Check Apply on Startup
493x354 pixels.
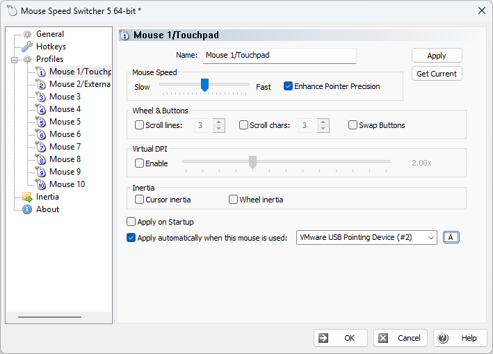point(131,222)
